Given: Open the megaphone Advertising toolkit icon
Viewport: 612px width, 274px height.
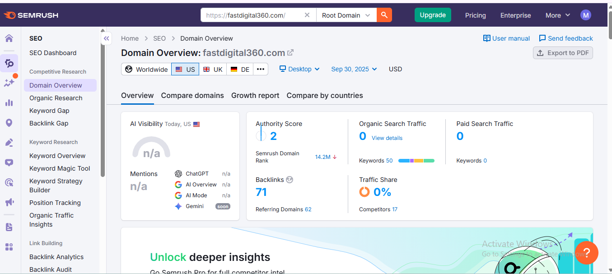Looking at the screenshot, I should pos(9,202).
